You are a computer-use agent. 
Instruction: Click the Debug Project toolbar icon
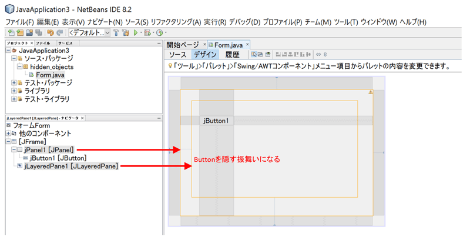pyautogui.click(x=147, y=32)
